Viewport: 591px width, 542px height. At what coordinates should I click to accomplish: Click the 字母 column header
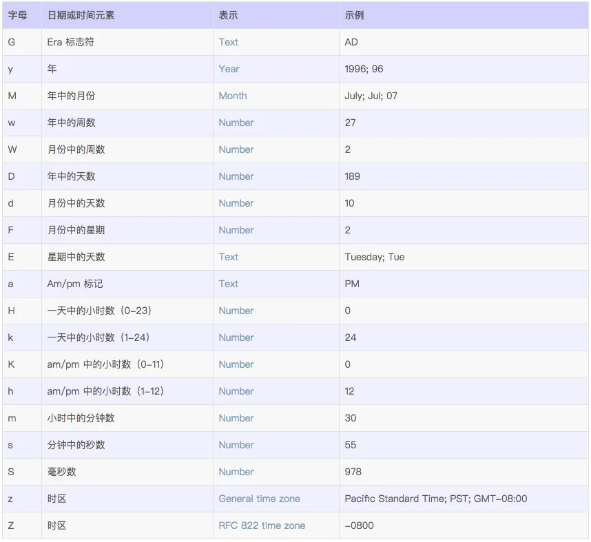pyautogui.click(x=17, y=15)
